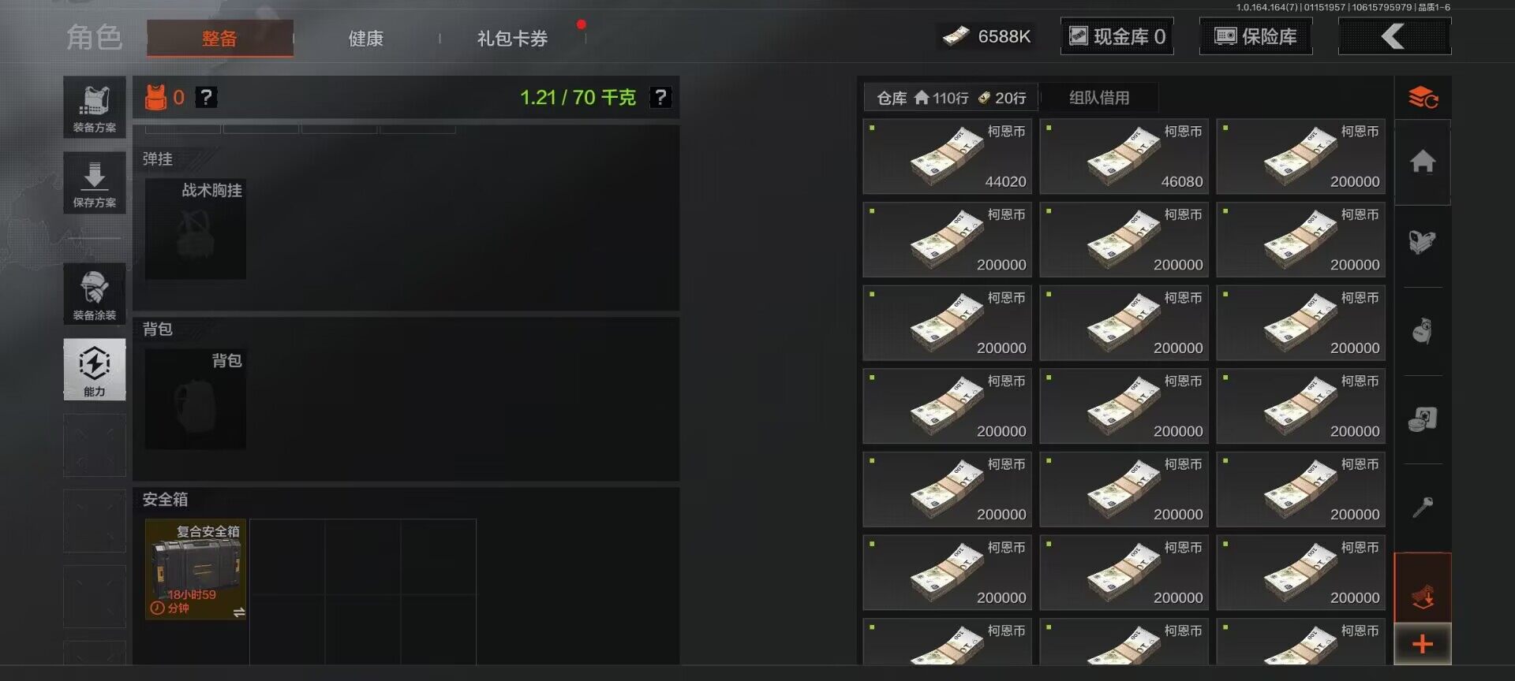Open the 礼包卡券 tab
This screenshot has height=681, width=1515.
tap(512, 38)
